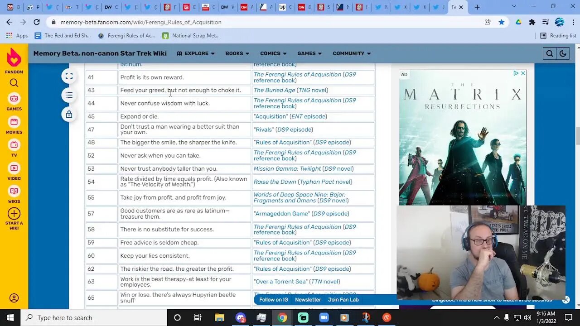Select text "Keep your lies consistent."
The width and height of the screenshot is (580, 326).
tap(155, 256)
